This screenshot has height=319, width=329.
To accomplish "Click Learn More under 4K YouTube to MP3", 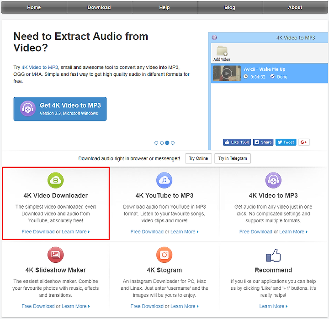I will pyautogui.click(x=185, y=231).
